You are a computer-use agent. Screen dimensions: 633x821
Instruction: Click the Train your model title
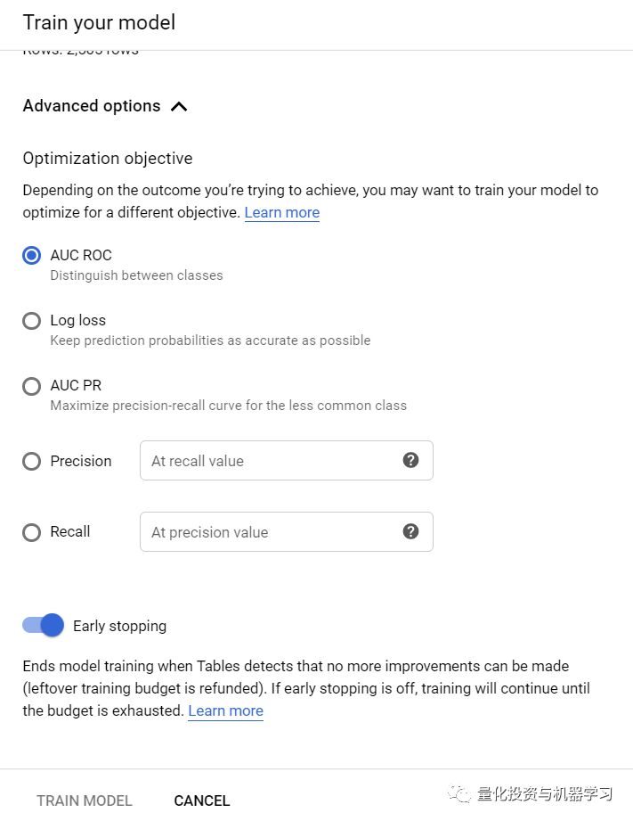coord(99,22)
